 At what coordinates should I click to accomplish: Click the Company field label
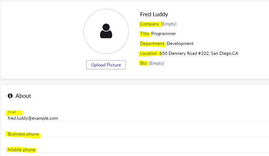pos(149,24)
